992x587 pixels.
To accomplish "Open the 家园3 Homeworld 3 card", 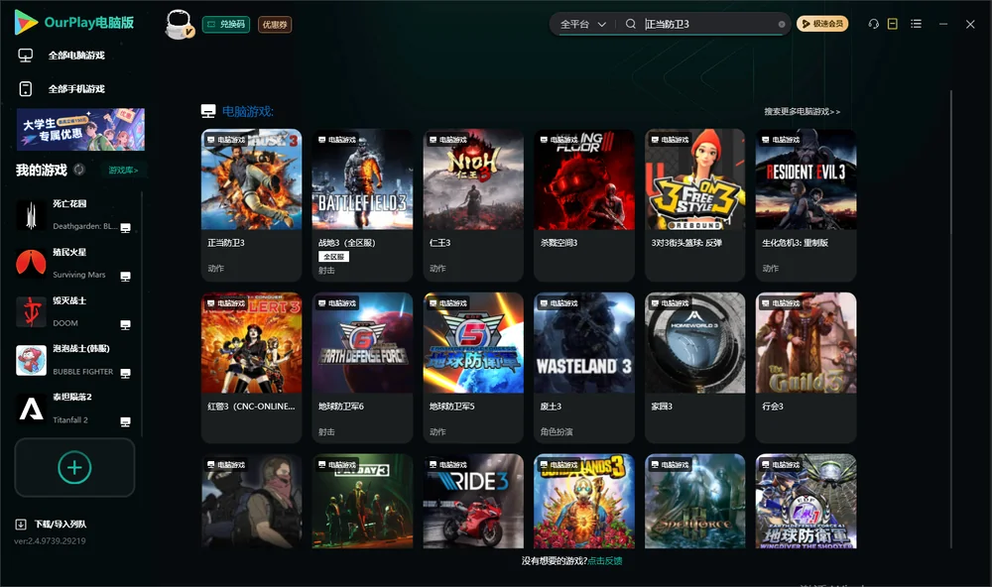I will (695, 368).
